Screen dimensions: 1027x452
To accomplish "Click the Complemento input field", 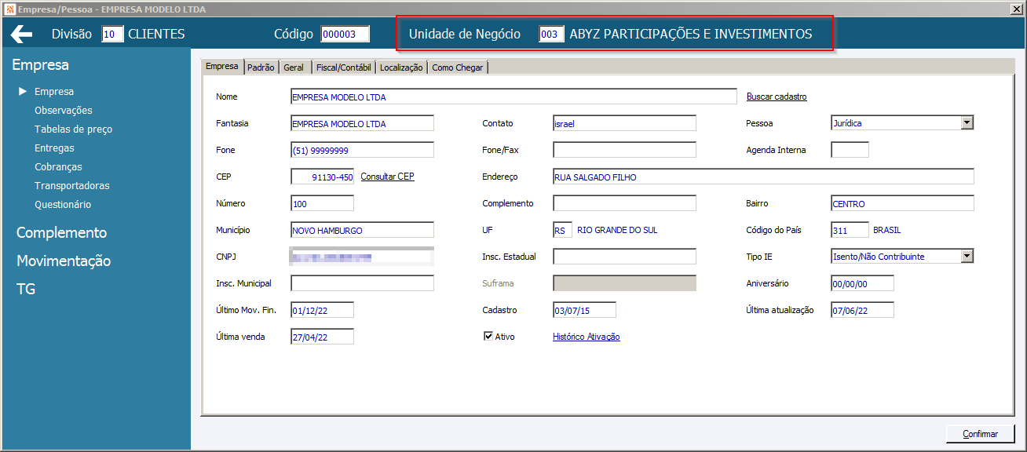I will coord(624,203).
